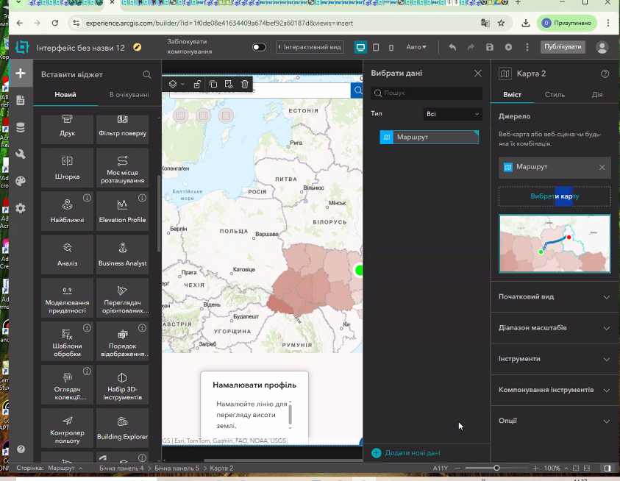The height and width of the screenshot is (481, 620).
Task: Toggle the Інтерактивний вид live view mode
Action: click(310, 47)
